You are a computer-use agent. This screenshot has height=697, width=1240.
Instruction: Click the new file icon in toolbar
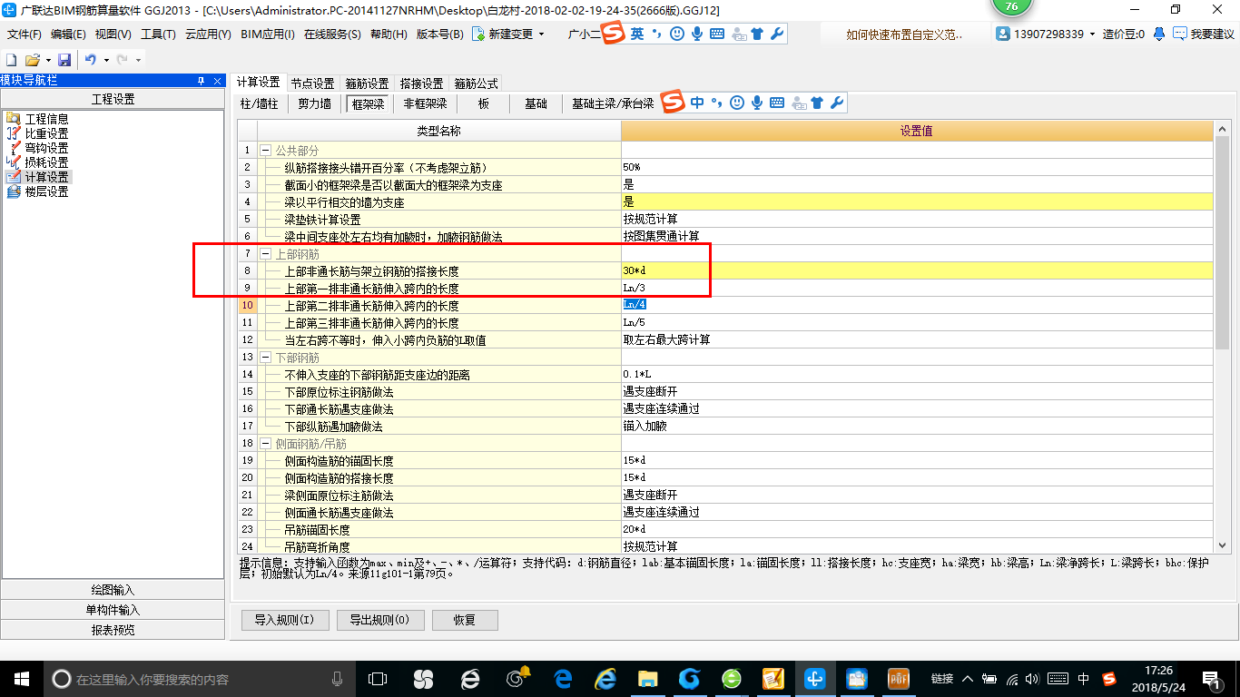11,60
